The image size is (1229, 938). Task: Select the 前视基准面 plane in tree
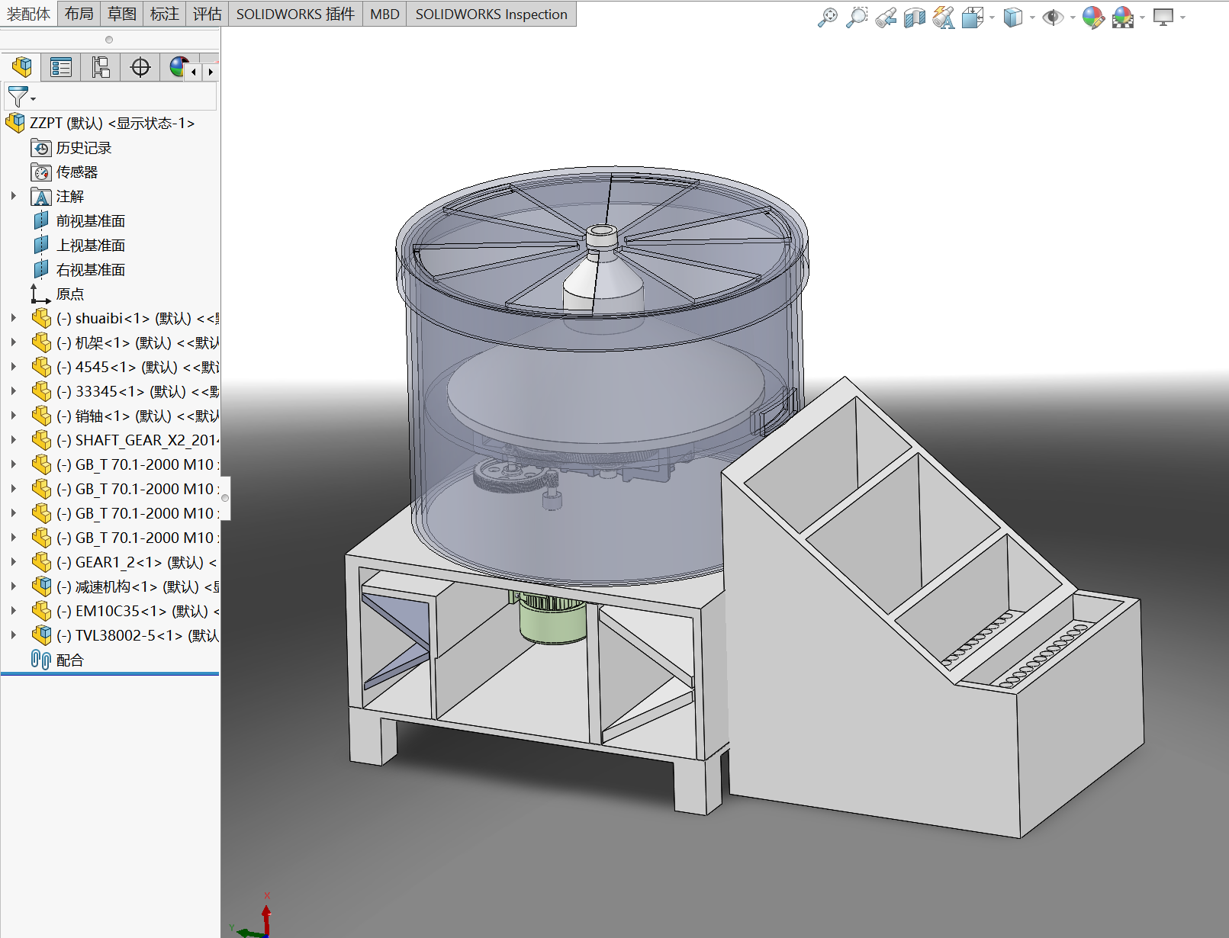(x=90, y=221)
